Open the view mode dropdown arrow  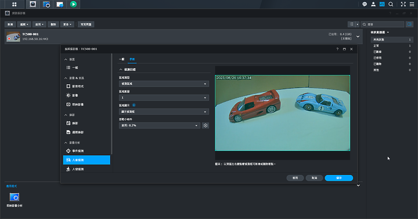pos(357,24)
